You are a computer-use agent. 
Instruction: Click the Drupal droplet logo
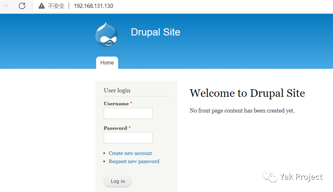point(106,34)
